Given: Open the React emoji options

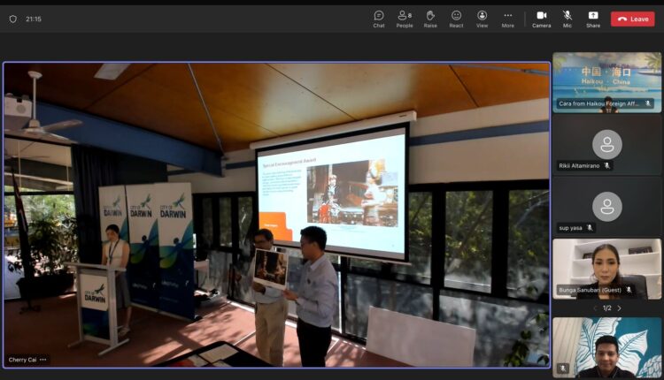Looking at the screenshot, I should tap(456, 19).
